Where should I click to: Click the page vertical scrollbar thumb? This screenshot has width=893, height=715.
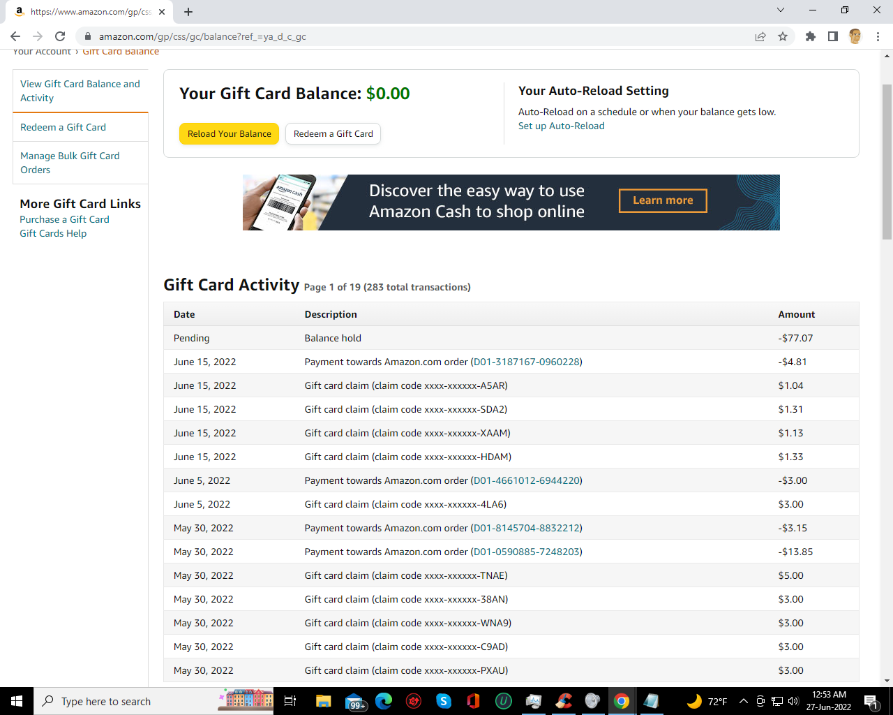887,161
